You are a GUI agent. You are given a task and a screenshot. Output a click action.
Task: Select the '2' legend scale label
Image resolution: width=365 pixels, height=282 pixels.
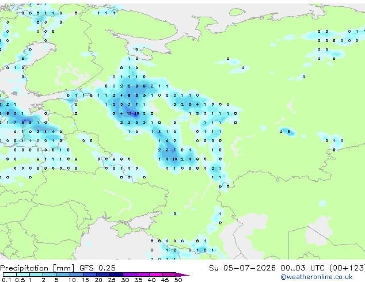pos(43,280)
